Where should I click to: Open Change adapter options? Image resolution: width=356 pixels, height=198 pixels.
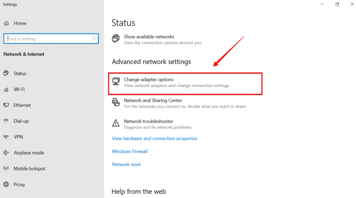148,80
